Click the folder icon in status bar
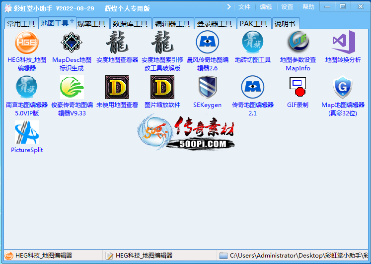 pyautogui.click(x=223, y=255)
